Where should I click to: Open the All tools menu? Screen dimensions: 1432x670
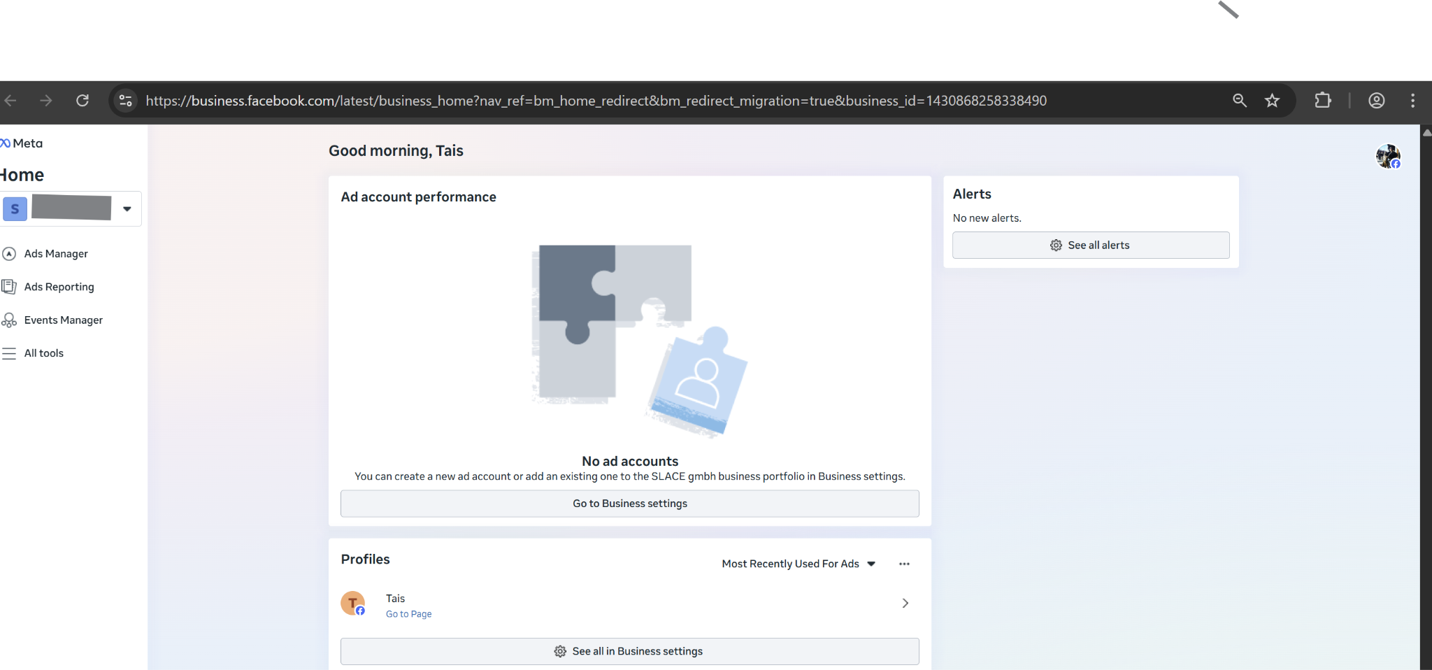(43, 353)
